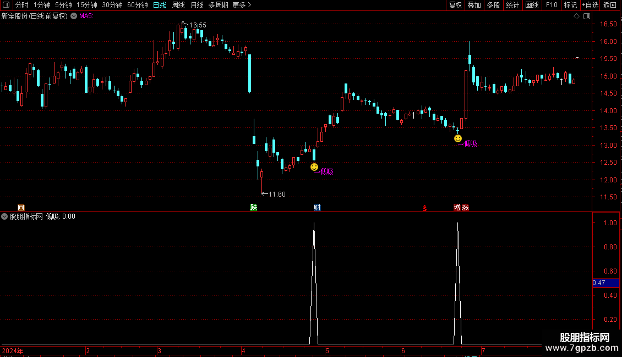The width and height of the screenshot is (622, 357).
Task: Open sub-indicator 股朋指标网 settings circle icon
Action: 4,216
